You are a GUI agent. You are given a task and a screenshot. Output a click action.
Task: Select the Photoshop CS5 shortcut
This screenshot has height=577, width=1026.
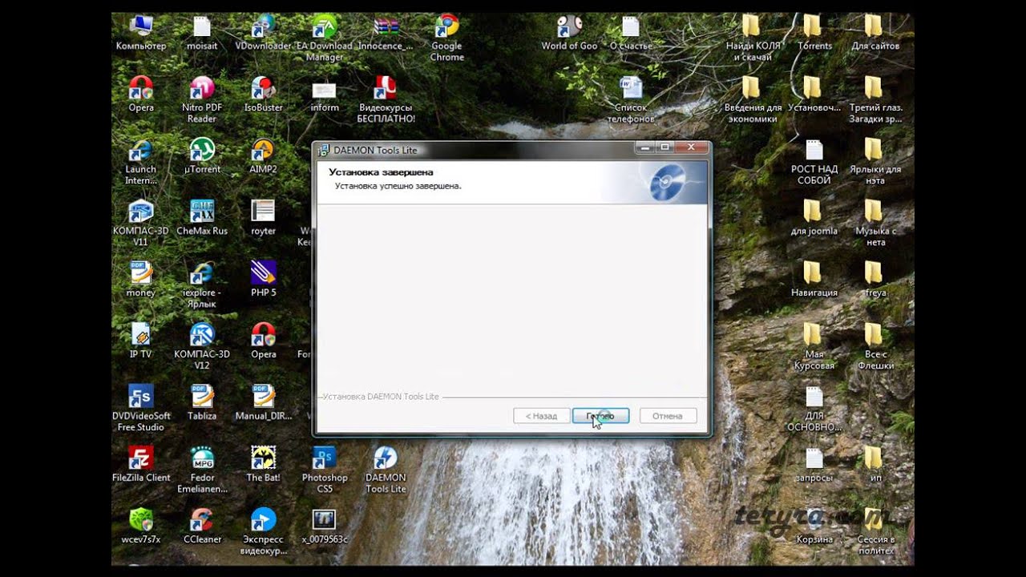(325, 470)
